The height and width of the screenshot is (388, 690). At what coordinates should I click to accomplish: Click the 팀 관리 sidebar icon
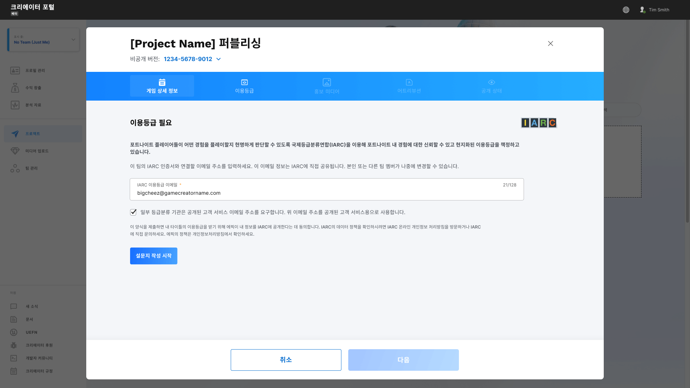[15, 168]
